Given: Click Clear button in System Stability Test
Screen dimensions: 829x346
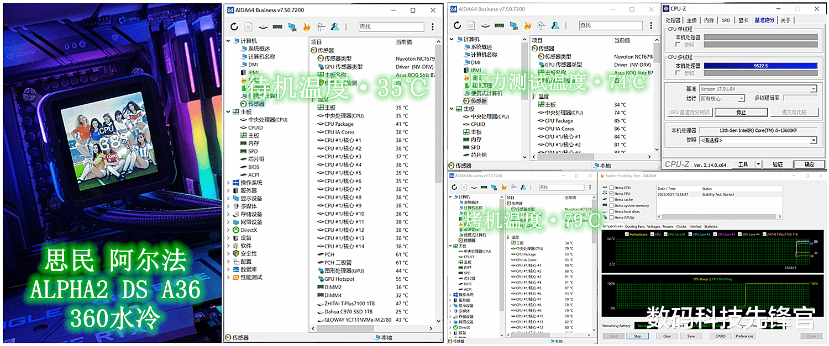Looking at the screenshot, I should point(667,336).
